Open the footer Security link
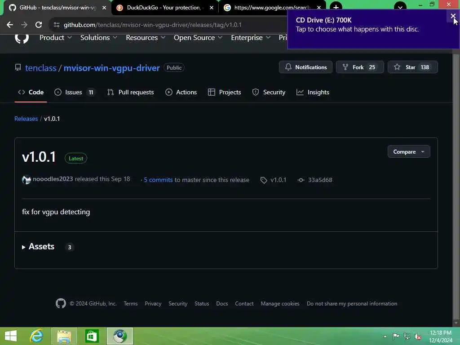460x345 pixels. point(178,304)
